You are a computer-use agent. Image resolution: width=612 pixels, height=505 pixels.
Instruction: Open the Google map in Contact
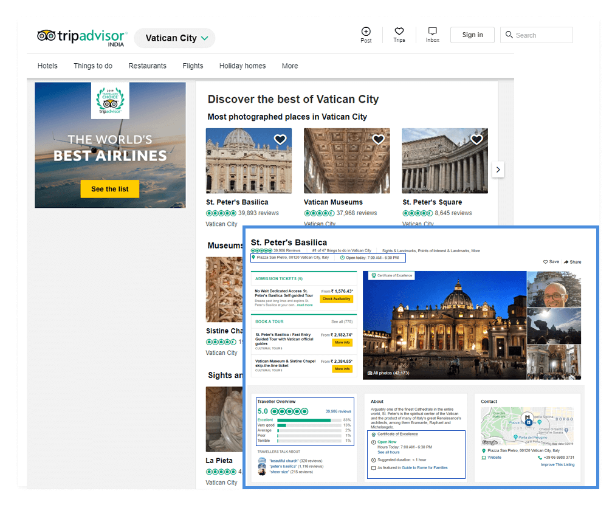click(528, 426)
